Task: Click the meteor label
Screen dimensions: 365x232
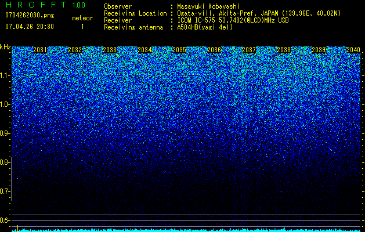Action: pyautogui.click(x=82, y=18)
